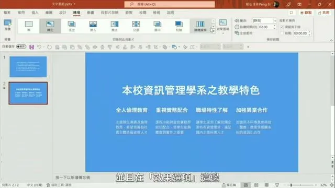Open the Home tab
The width and height of the screenshot is (335, 188).
pyautogui.click(x=21, y=13)
